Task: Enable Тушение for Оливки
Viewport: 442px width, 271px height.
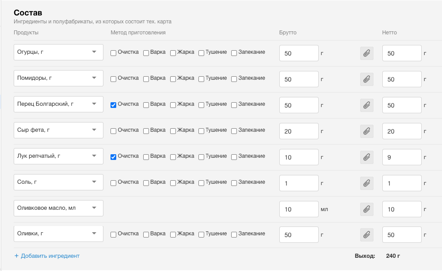Action: 202,235
